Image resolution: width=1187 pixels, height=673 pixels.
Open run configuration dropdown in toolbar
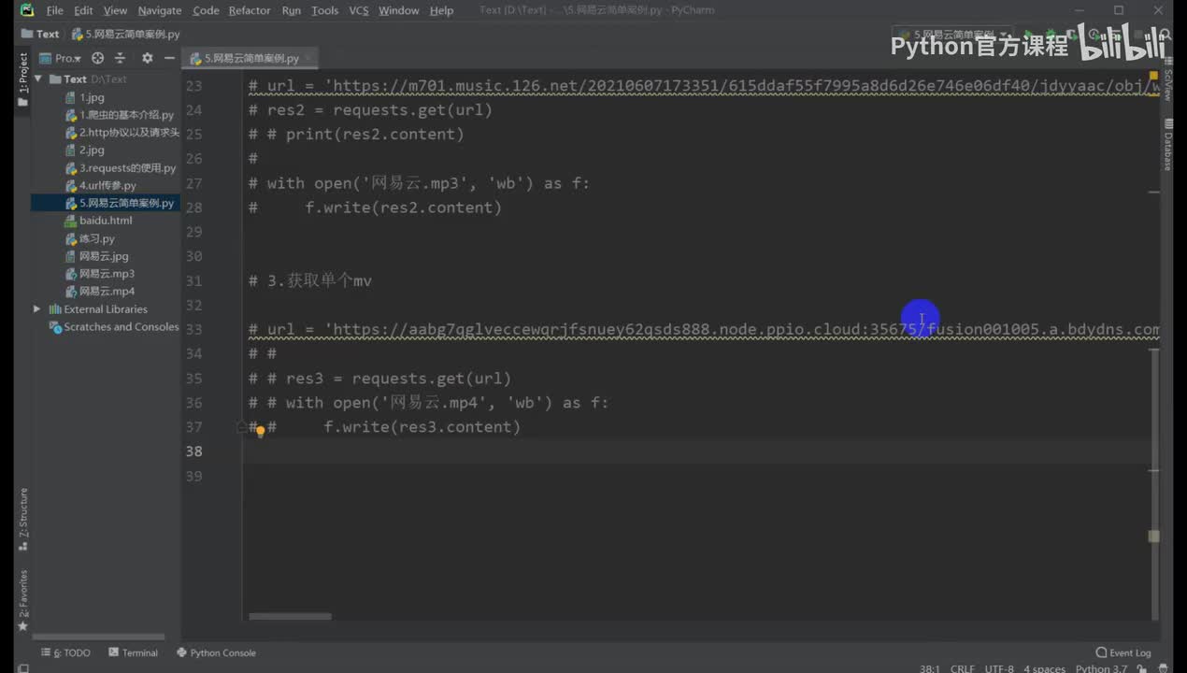pyautogui.click(x=951, y=34)
